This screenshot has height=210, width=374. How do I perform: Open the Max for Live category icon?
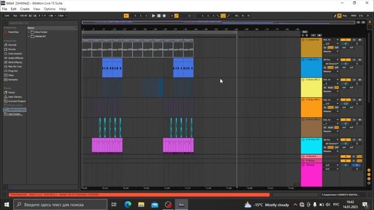pyautogui.click(x=6, y=66)
